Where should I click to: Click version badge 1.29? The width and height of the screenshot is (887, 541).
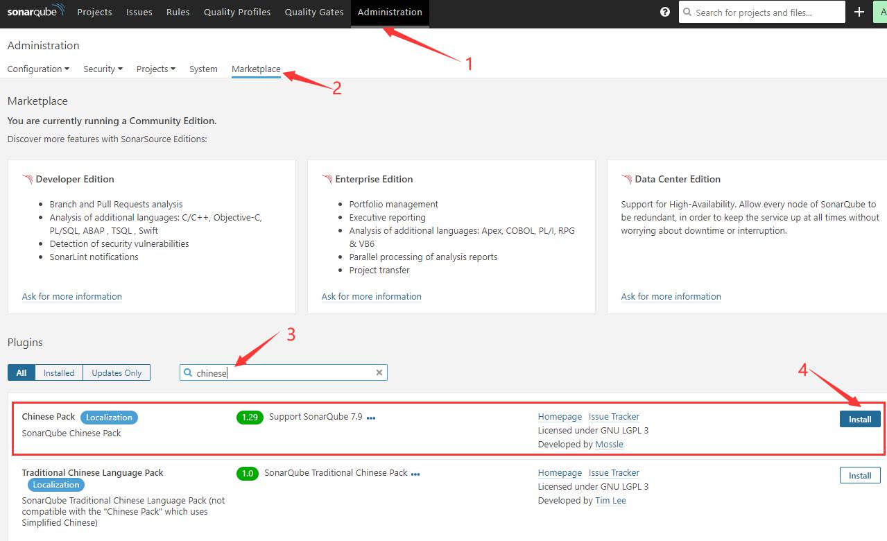coord(250,417)
